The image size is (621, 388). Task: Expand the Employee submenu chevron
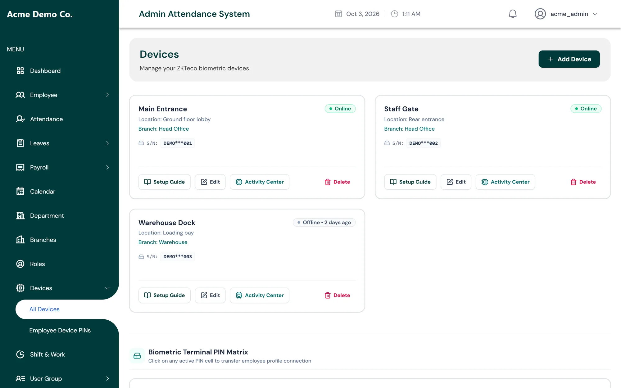coord(107,95)
